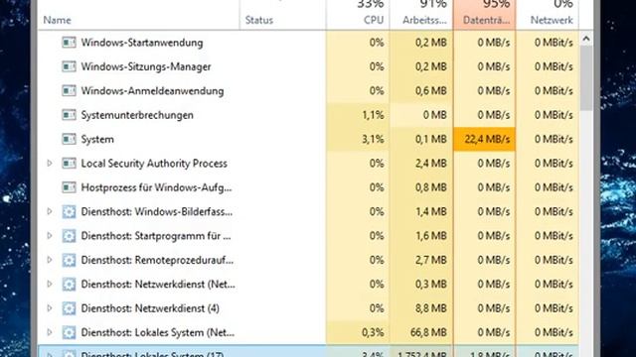Click the gear icon of Diensthost: Windows-Bilderfass...
This screenshot has width=636, height=357.
69,211
